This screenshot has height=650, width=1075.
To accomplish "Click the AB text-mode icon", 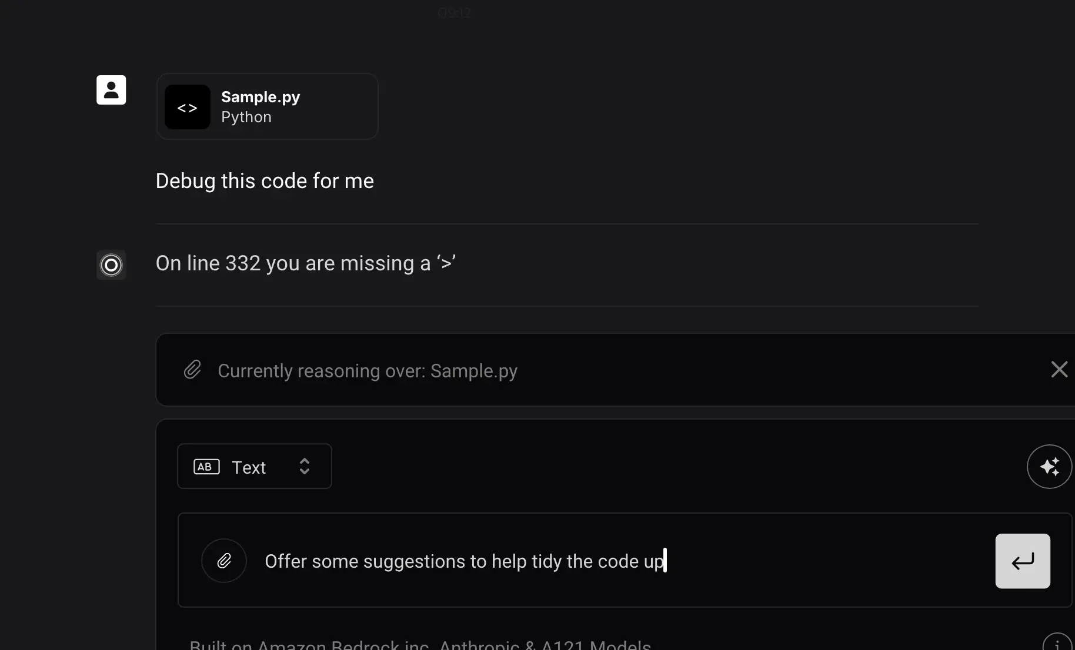I will [206, 467].
